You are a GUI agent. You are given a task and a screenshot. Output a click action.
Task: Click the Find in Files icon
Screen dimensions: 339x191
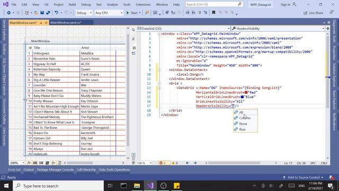pyautogui.click(x=147, y=13)
